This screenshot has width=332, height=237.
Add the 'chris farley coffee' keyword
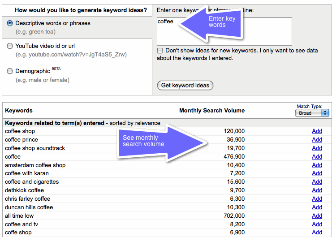[317, 198]
